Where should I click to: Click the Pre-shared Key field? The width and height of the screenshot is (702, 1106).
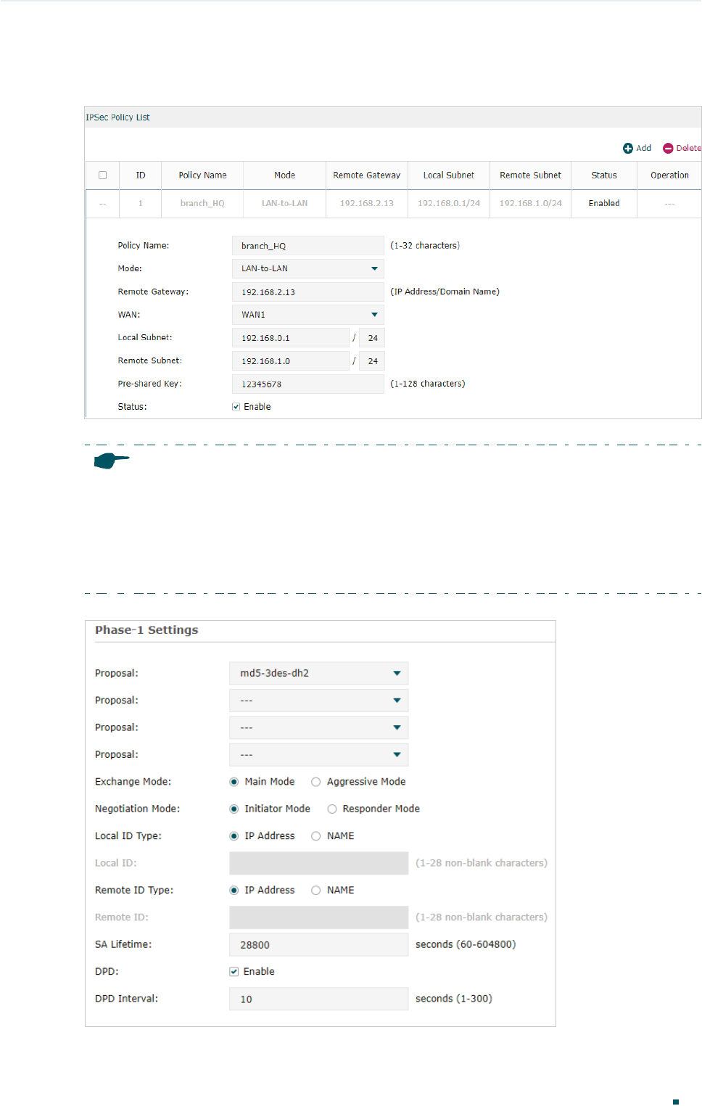(x=307, y=384)
